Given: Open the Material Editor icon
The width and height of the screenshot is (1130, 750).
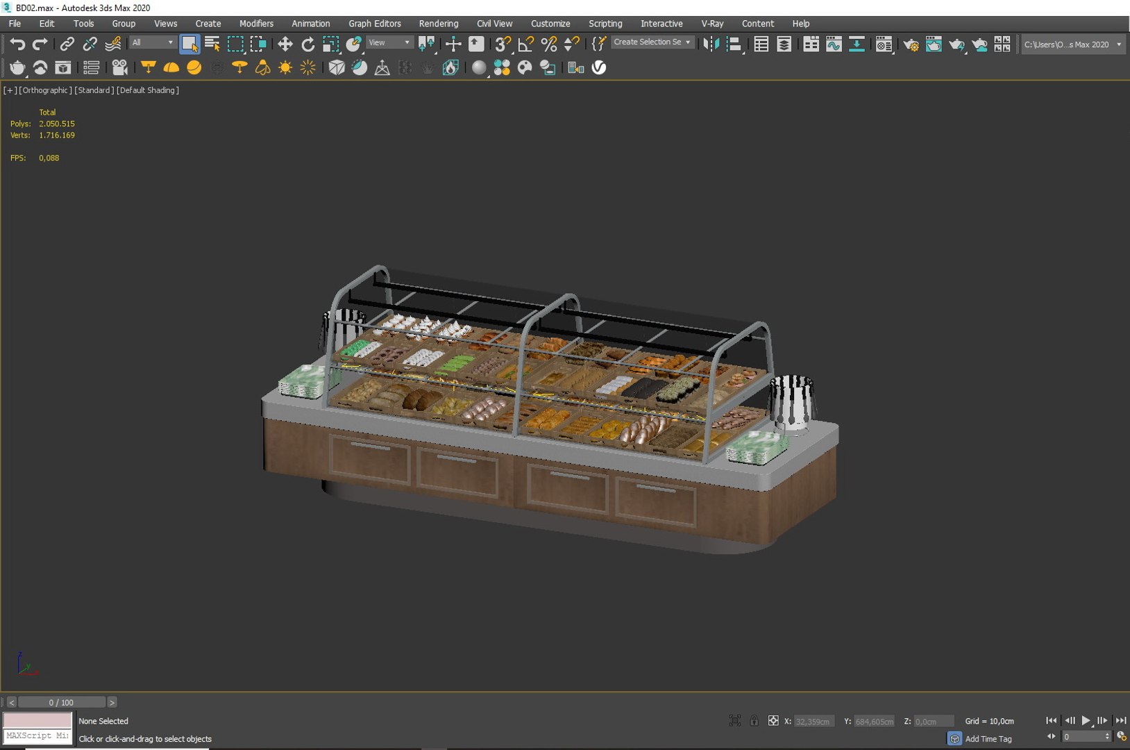Looking at the screenshot, I should pos(884,44).
